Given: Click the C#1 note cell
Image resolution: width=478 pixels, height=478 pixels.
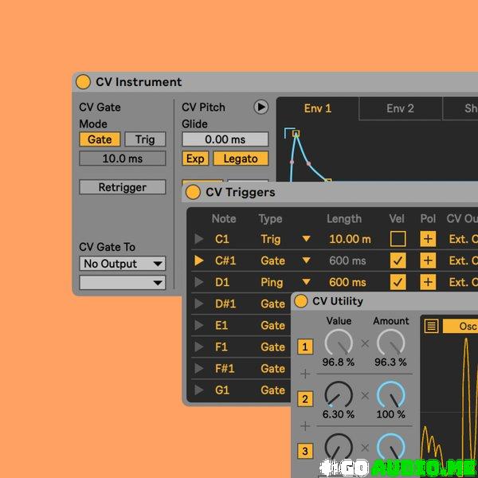Looking at the screenshot, I should pyautogui.click(x=225, y=261).
